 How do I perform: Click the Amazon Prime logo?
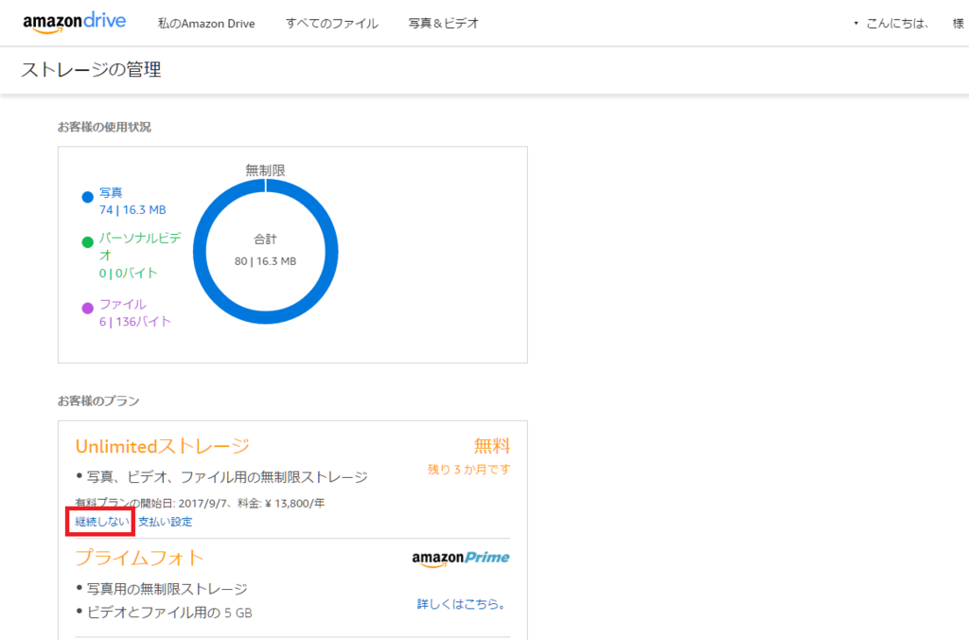(x=461, y=559)
